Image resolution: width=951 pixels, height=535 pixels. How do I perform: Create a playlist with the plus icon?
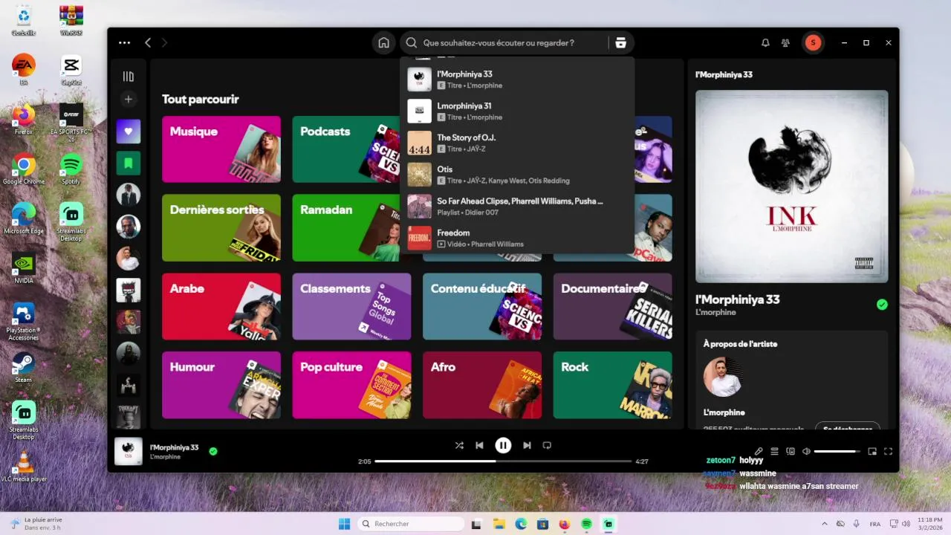click(x=129, y=99)
